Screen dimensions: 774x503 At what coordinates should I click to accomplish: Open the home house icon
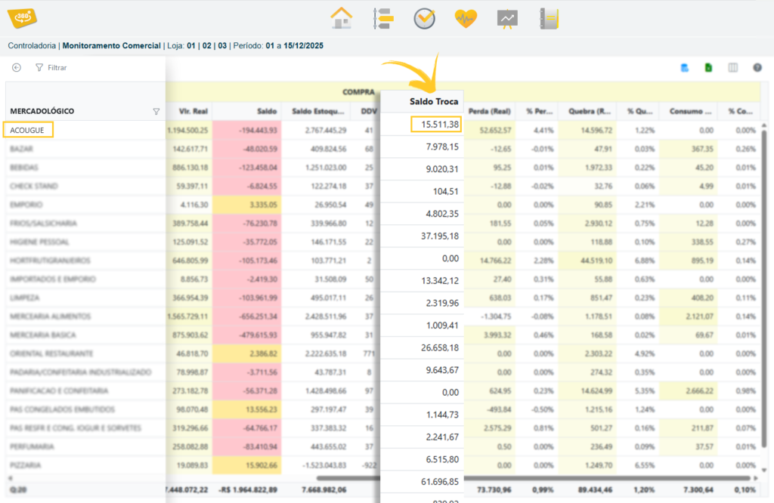[342, 18]
